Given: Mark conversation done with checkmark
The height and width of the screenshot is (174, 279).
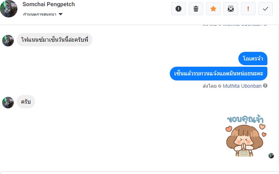Looking at the screenshot, I should [x=266, y=9].
